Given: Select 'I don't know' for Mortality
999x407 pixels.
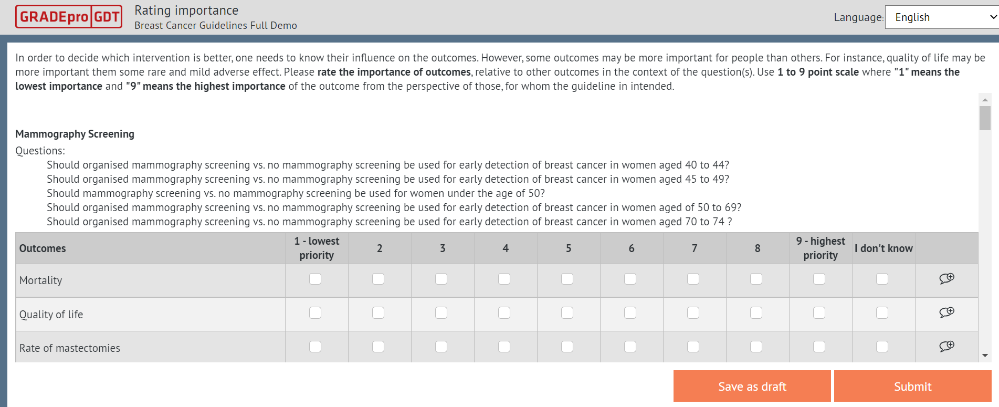Looking at the screenshot, I should point(882,279).
